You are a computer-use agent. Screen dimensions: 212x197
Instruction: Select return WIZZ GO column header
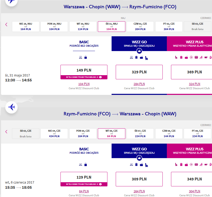139,151
